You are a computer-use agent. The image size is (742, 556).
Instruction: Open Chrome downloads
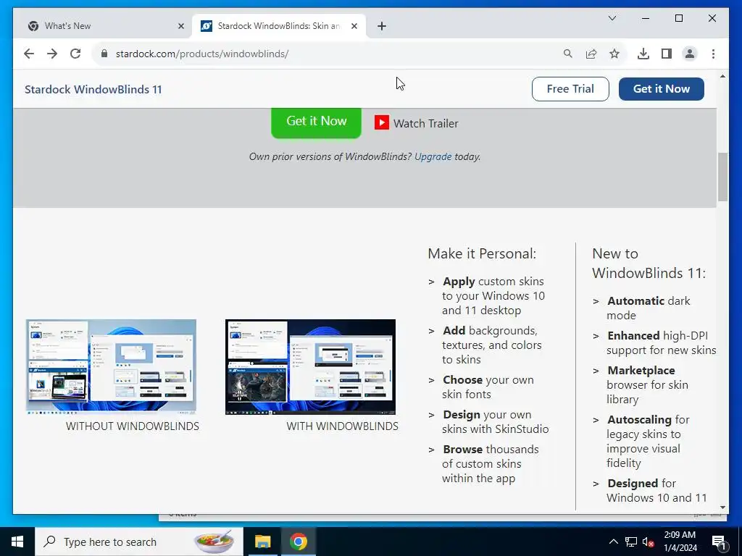pyautogui.click(x=643, y=54)
